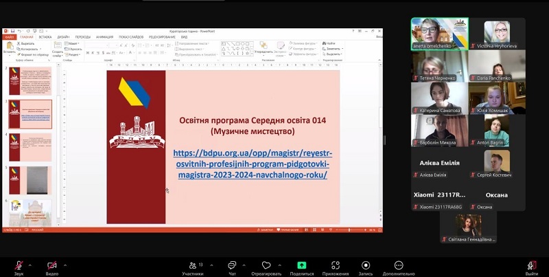Screen dimensions: 549x277
Task: Click zoom out minus in status bar
Action: click(x=336, y=230)
